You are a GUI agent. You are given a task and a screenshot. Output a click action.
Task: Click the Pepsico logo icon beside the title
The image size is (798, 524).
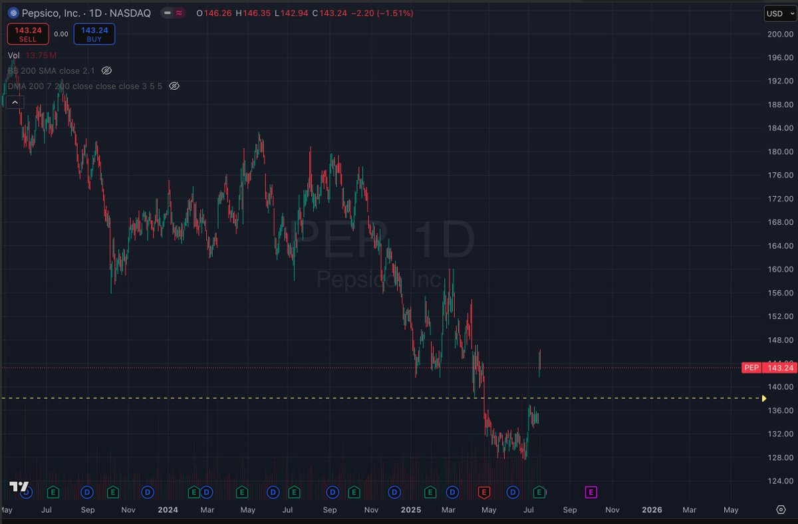13,13
